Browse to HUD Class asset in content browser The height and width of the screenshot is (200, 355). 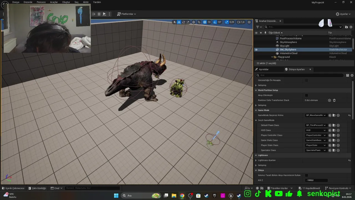[334, 130]
